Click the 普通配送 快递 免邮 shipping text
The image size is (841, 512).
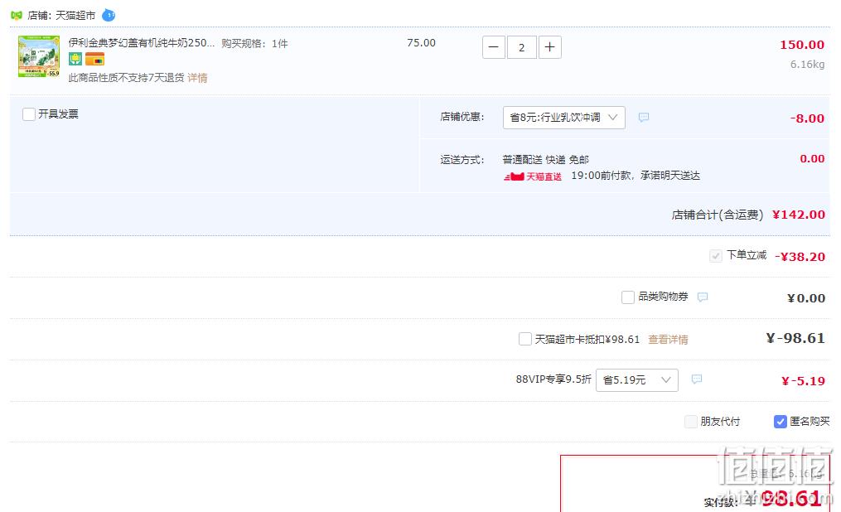545,160
